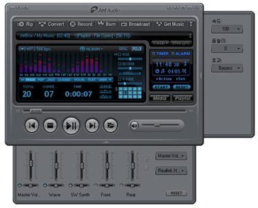Skip to the previous track
258x208 pixels.
coord(32,125)
